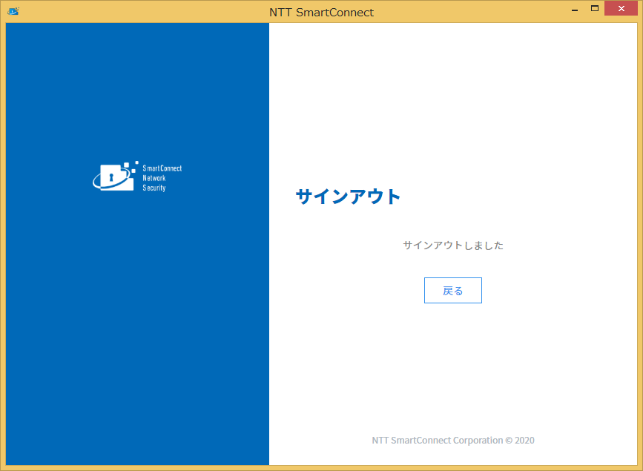The width and height of the screenshot is (643, 471).
Task: Click the NTT SmartConnect window title text
Action: (x=321, y=13)
